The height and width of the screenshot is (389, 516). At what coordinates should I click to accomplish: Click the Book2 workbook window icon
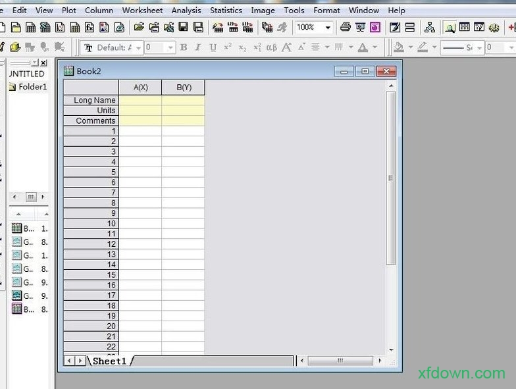68,71
